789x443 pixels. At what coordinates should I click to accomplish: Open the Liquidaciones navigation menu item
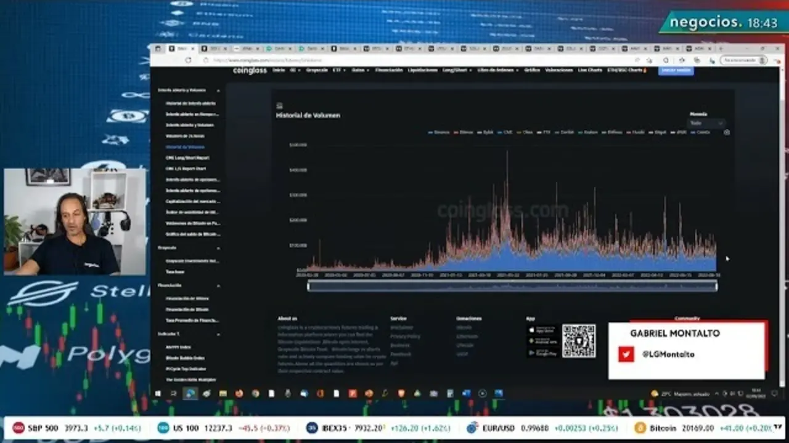tap(422, 70)
